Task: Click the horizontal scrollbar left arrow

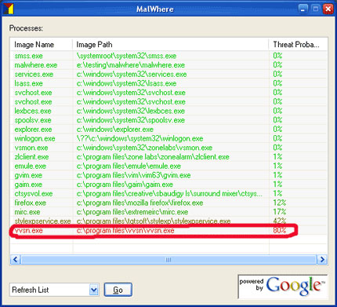Action: pyautogui.click(x=15, y=260)
